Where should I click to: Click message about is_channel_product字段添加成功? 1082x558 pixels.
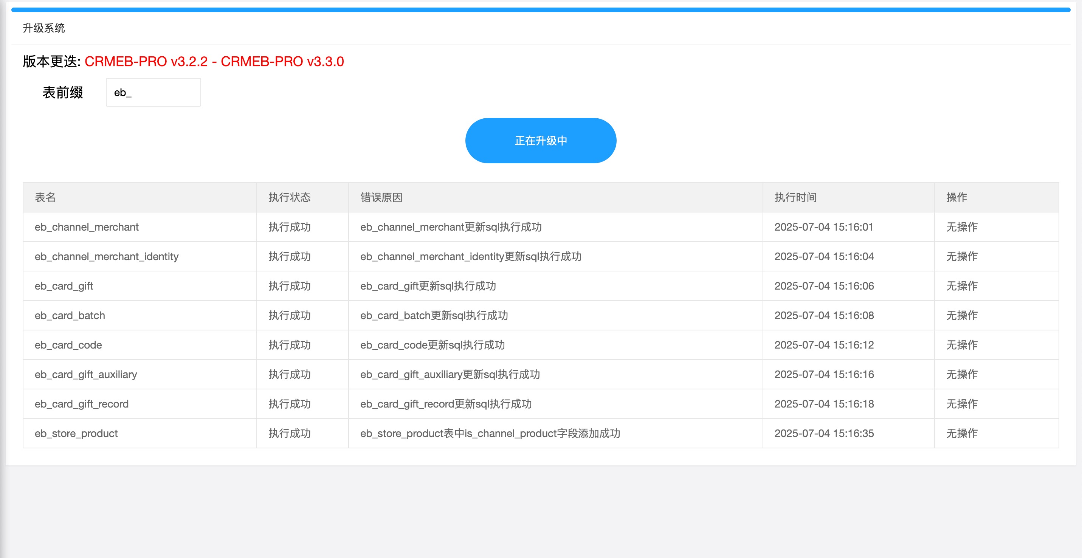[490, 433]
